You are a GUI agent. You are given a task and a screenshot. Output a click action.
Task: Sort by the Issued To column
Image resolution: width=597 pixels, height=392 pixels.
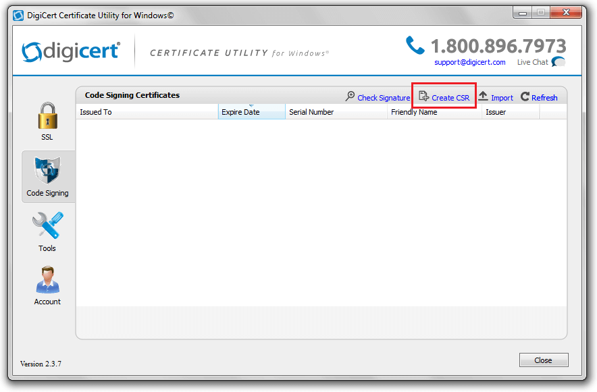point(147,112)
